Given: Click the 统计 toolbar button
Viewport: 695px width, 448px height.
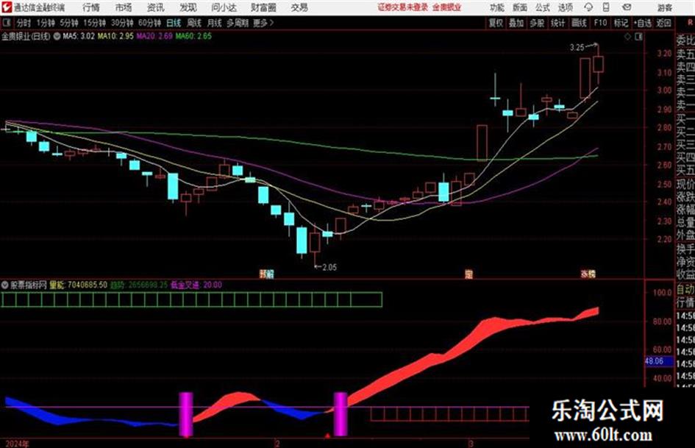Looking at the screenshot, I should (557, 23).
